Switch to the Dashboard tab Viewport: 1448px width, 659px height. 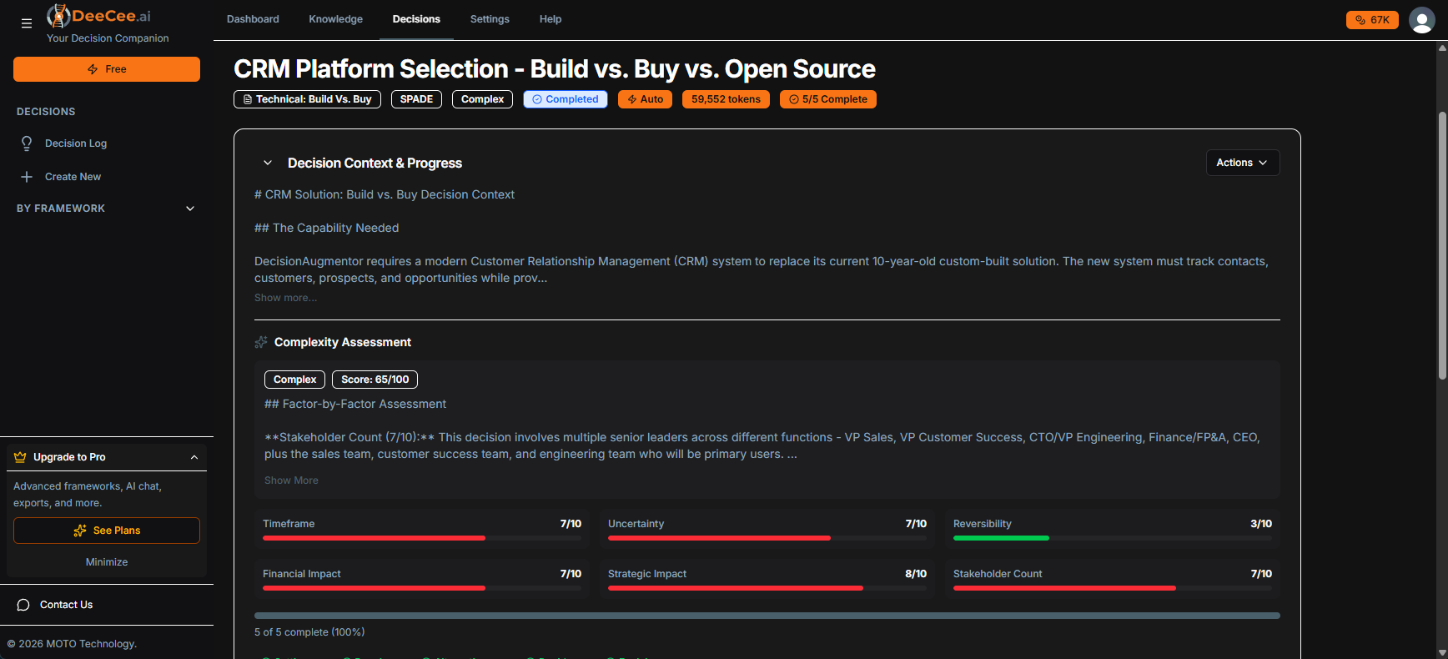pyautogui.click(x=253, y=19)
